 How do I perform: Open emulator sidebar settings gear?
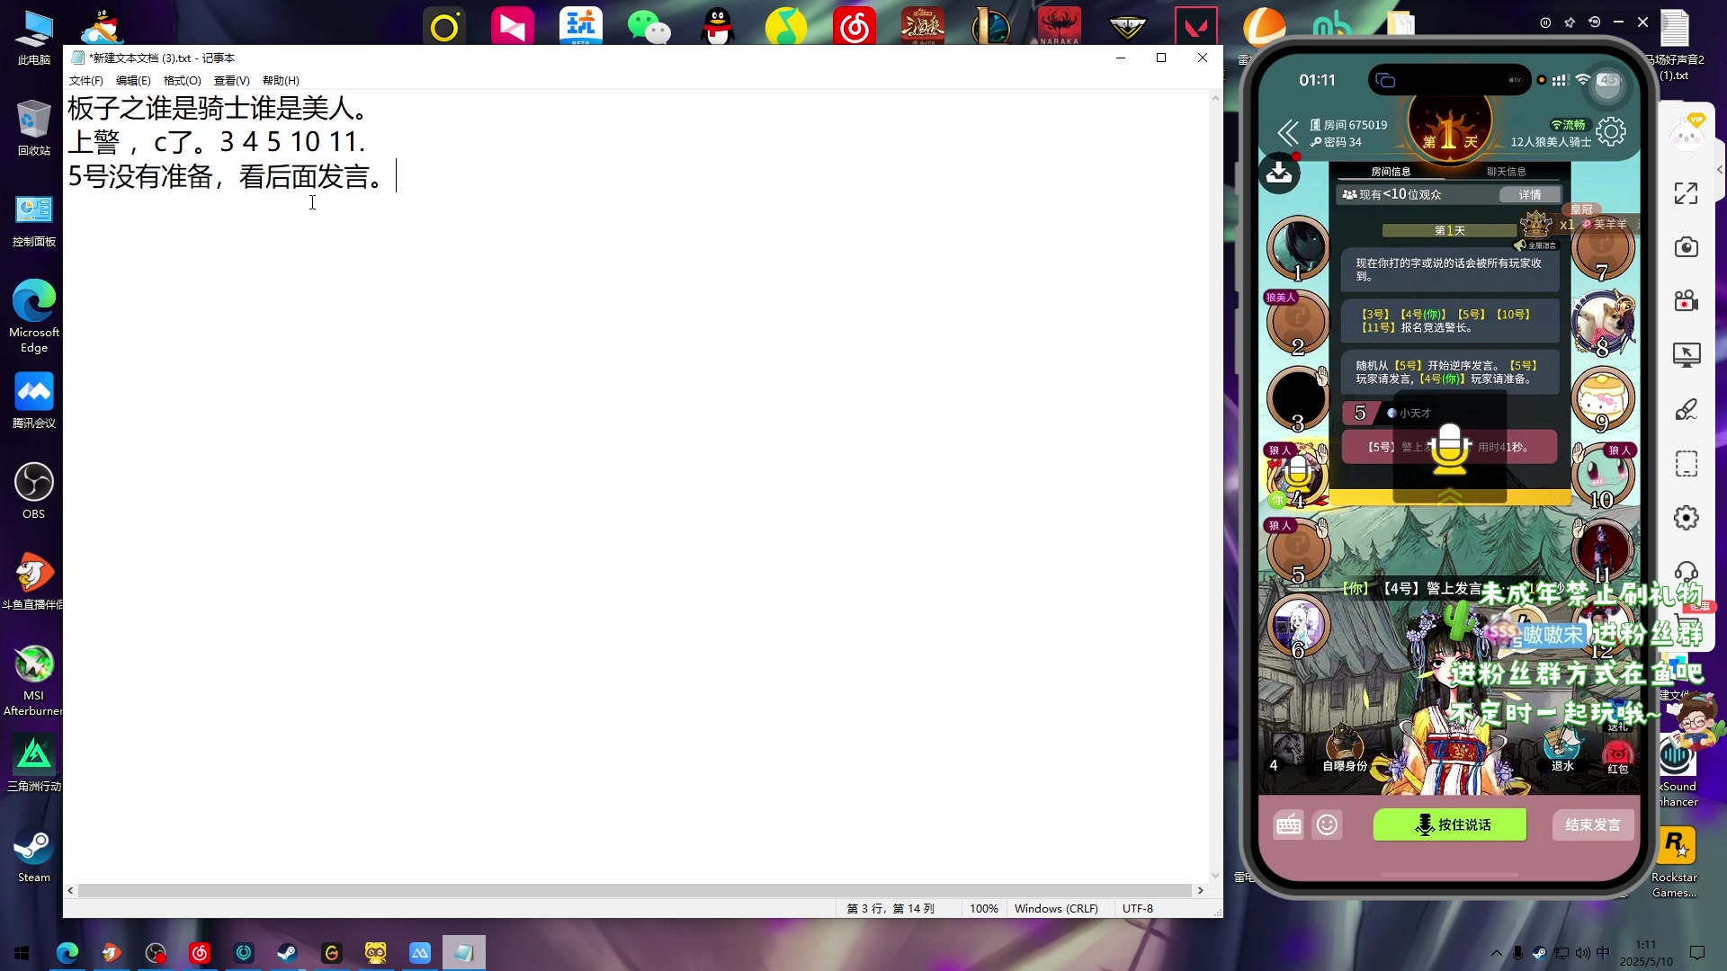[x=1687, y=518]
